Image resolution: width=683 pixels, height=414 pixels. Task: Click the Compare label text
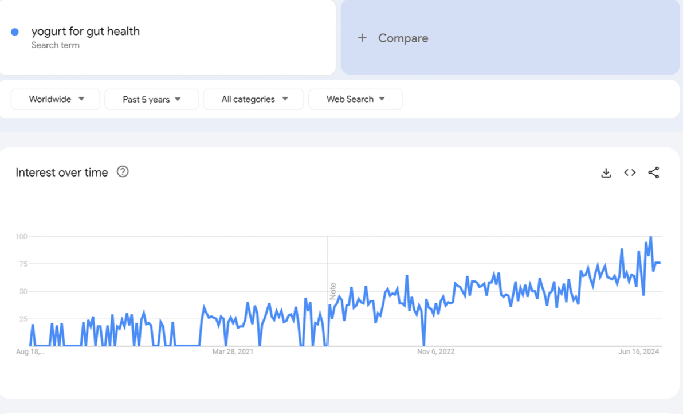pos(403,38)
